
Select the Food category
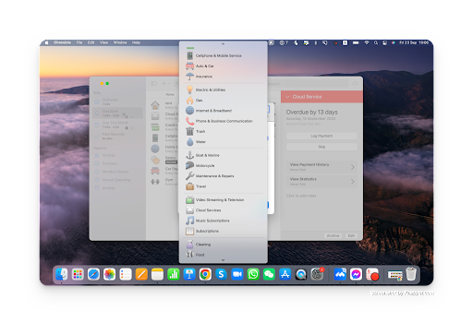[x=224, y=255]
